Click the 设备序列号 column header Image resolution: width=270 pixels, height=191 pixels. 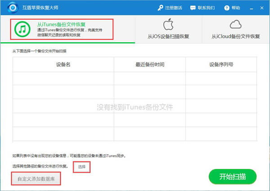point(220,65)
